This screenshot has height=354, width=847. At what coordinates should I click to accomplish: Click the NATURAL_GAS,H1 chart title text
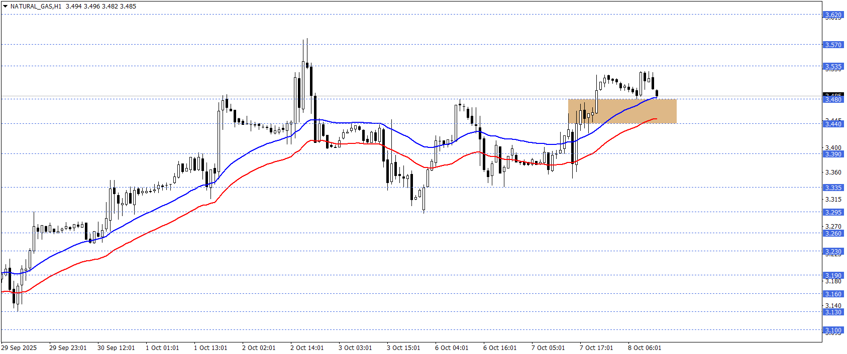(36, 7)
